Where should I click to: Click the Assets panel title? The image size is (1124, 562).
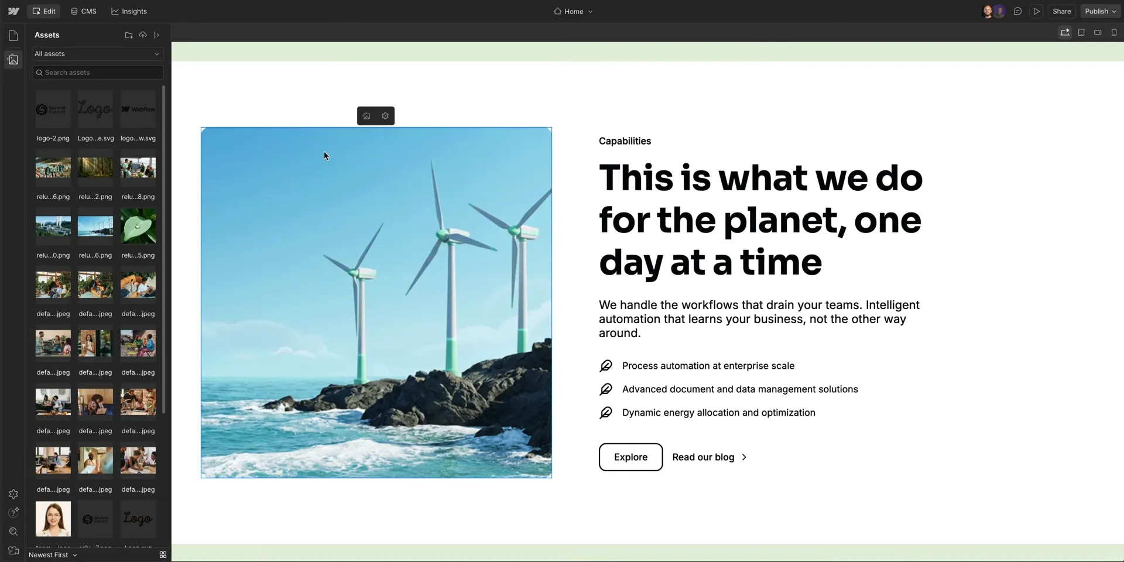(47, 35)
